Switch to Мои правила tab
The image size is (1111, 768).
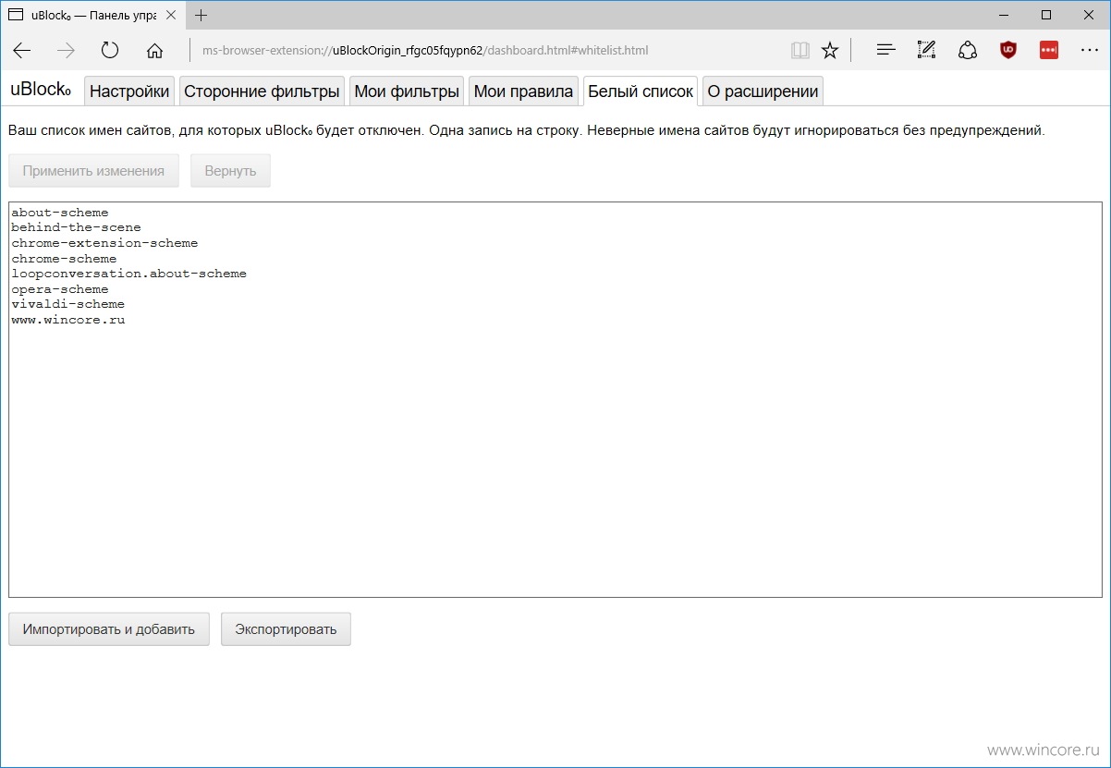pyautogui.click(x=523, y=91)
